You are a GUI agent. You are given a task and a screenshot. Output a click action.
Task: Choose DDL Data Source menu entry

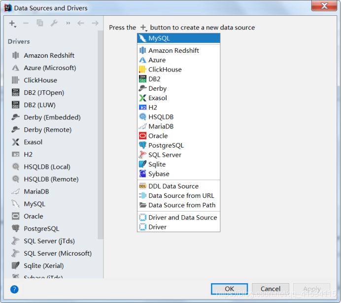pyautogui.click(x=178, y=186)
